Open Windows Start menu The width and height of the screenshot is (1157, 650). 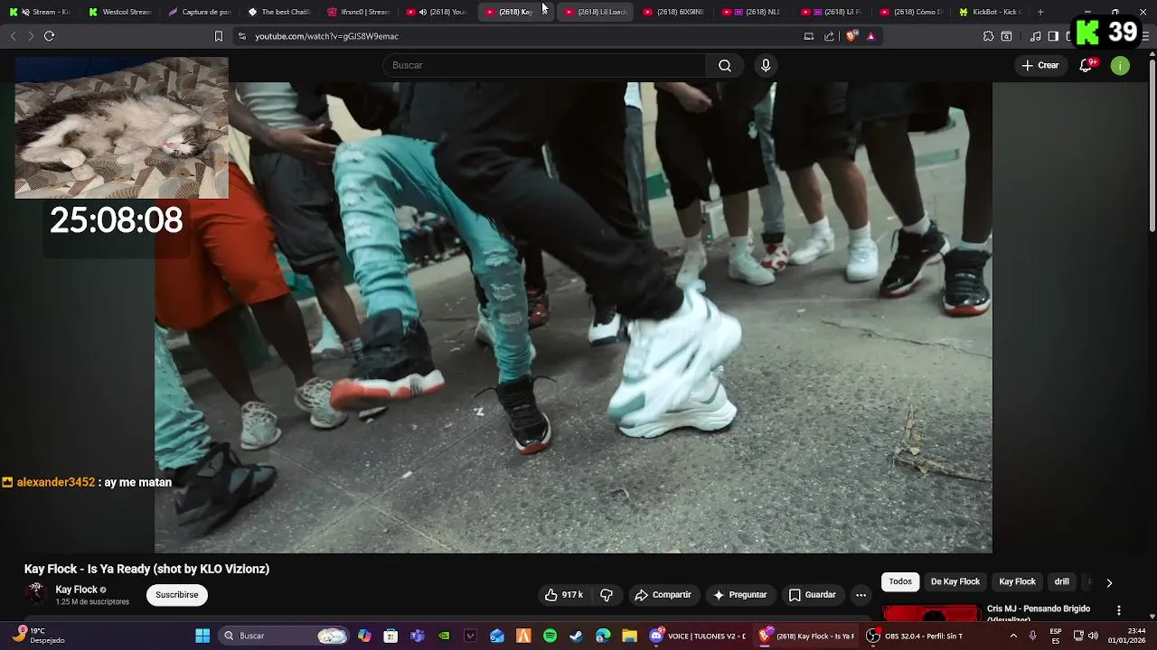coord(202,636)
